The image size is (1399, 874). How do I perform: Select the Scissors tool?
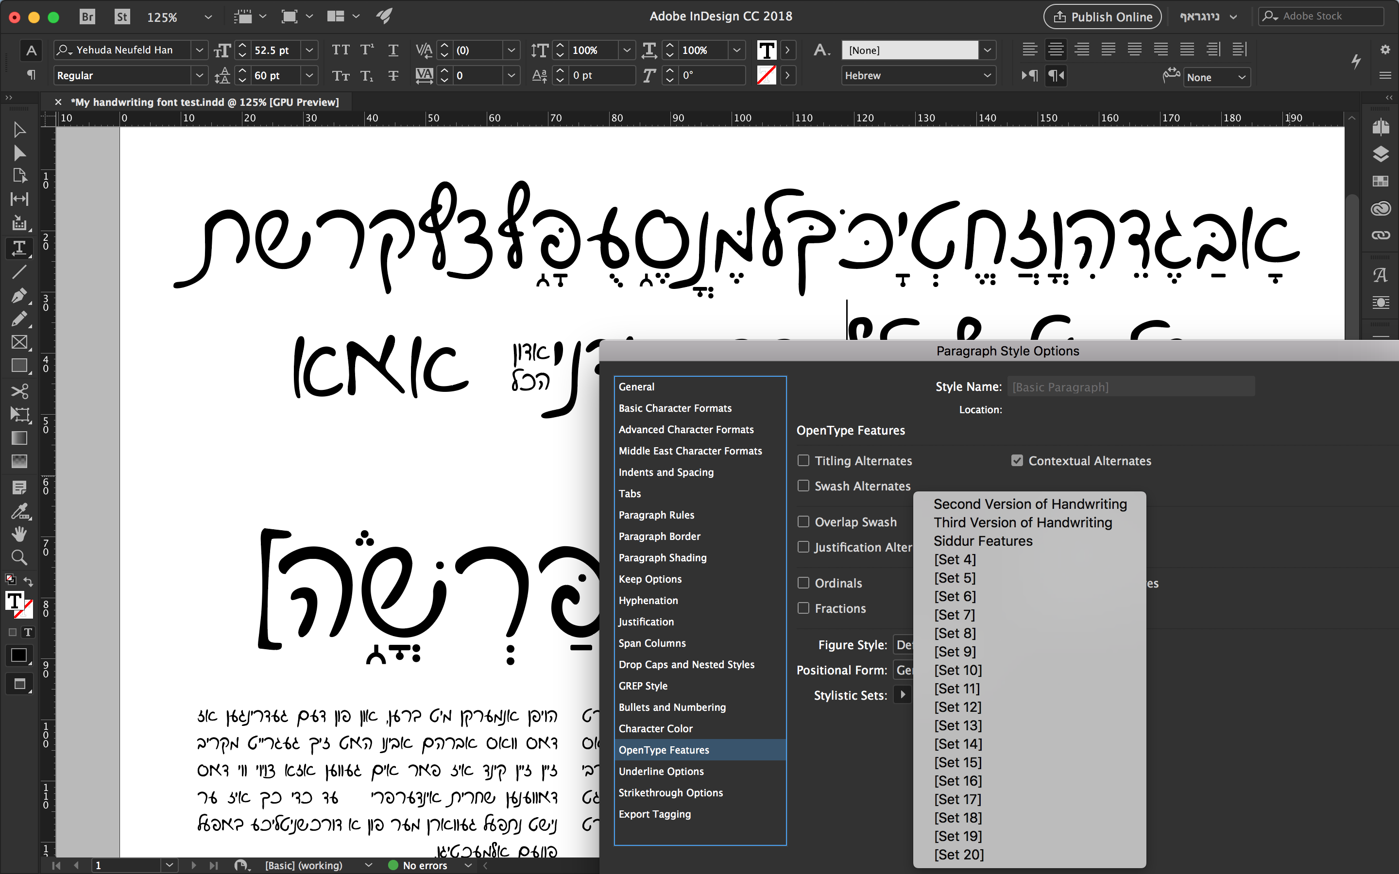pos(18,391)
